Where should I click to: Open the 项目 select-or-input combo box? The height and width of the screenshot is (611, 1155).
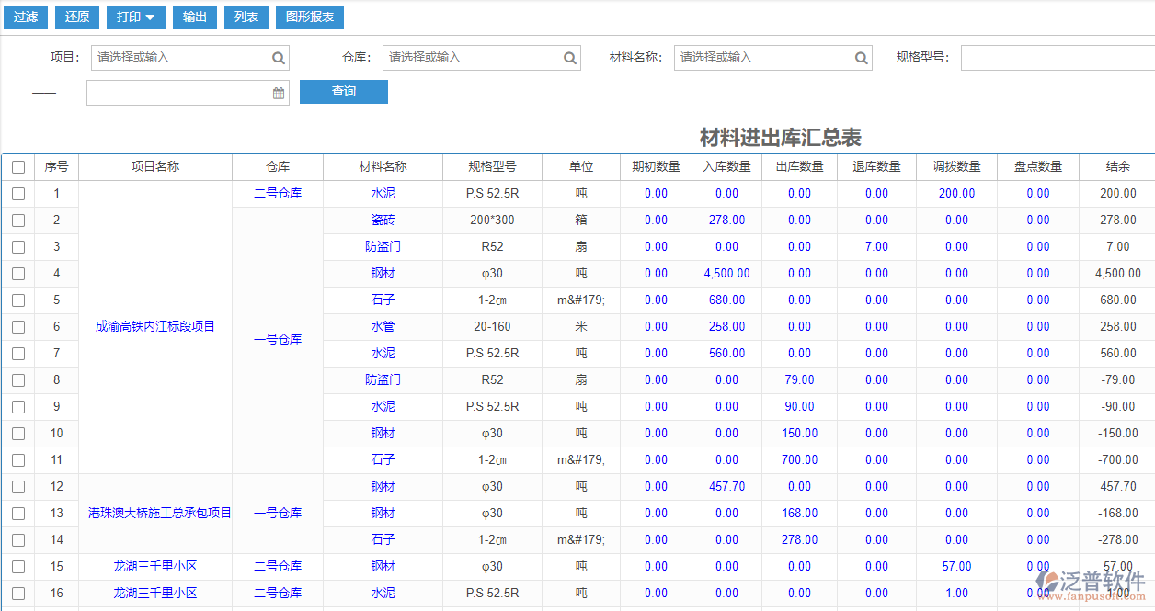tap(175, 57)
